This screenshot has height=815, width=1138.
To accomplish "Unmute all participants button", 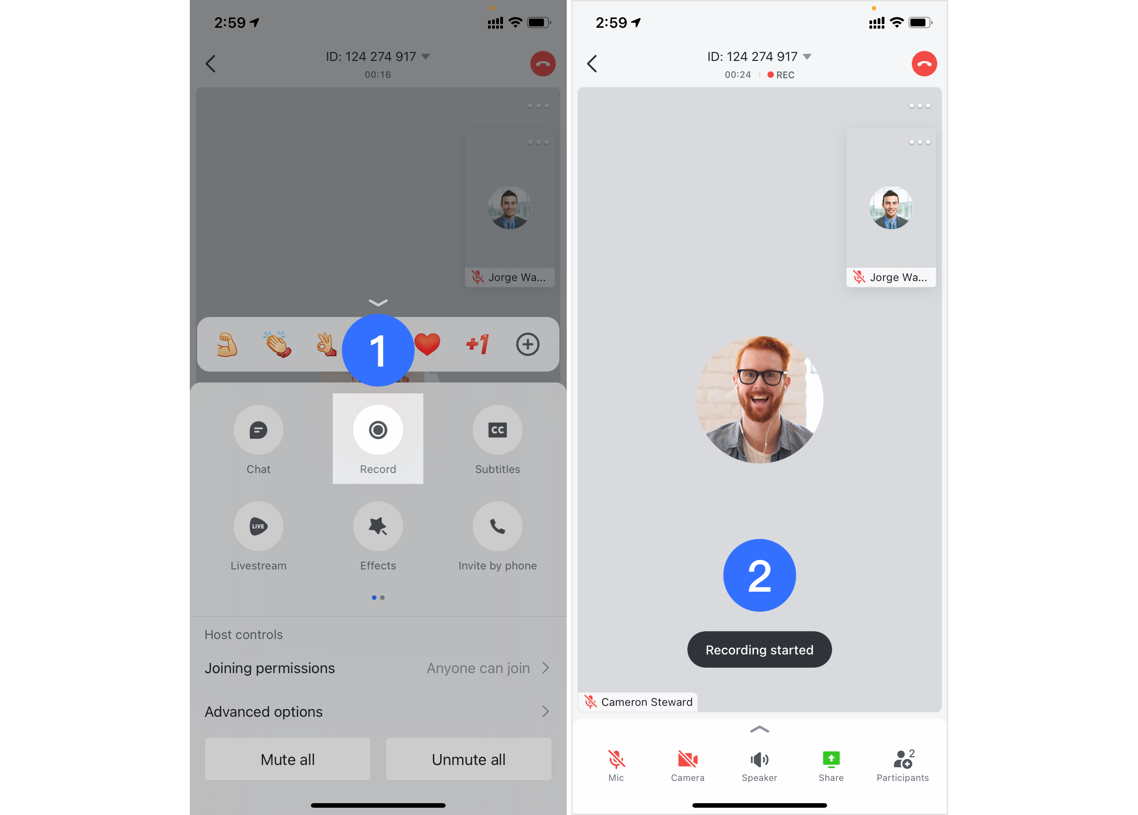I will click(468, 760).
